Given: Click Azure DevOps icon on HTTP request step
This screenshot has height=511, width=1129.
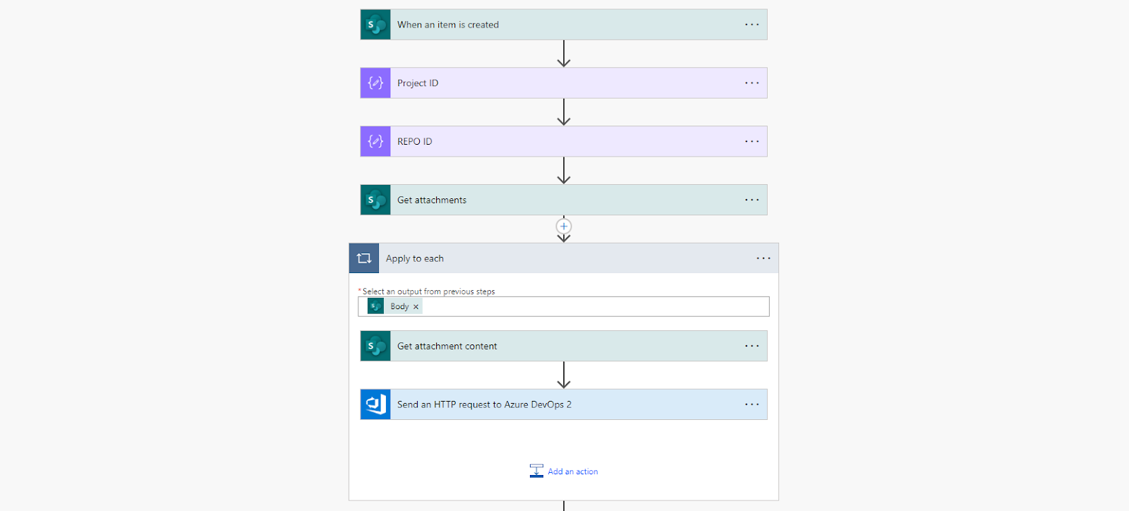Looking at the screenshot, I should tap(375, 405).
